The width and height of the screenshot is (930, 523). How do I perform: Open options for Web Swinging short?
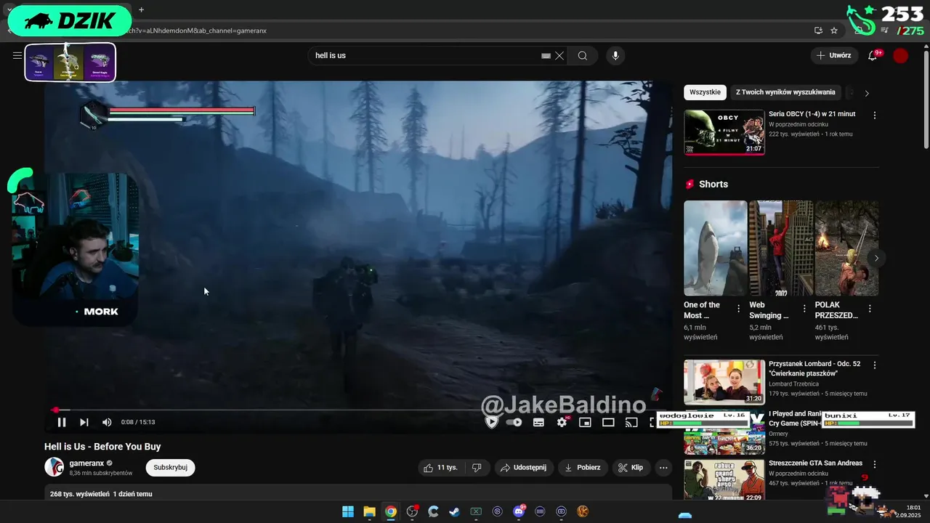point(804,309)
